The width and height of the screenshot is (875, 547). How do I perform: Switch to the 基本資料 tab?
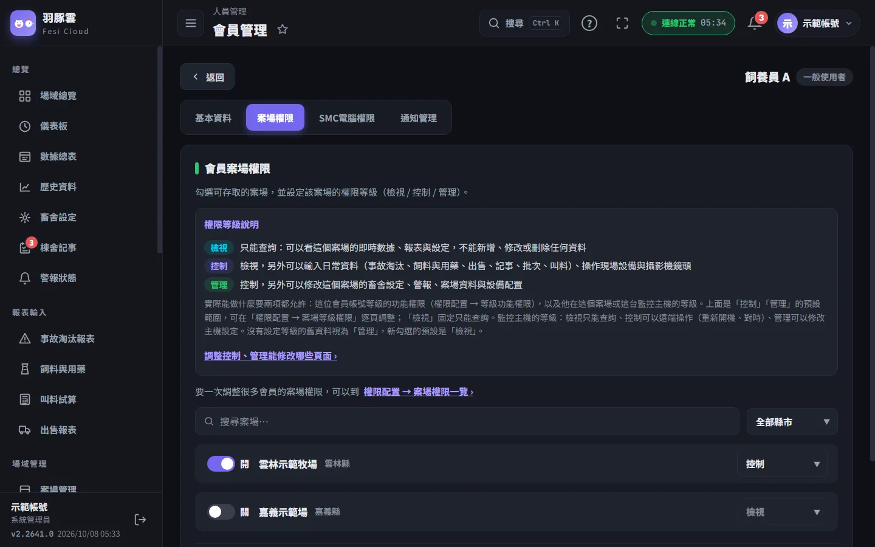pyautogui.click(x=213, y=118)
